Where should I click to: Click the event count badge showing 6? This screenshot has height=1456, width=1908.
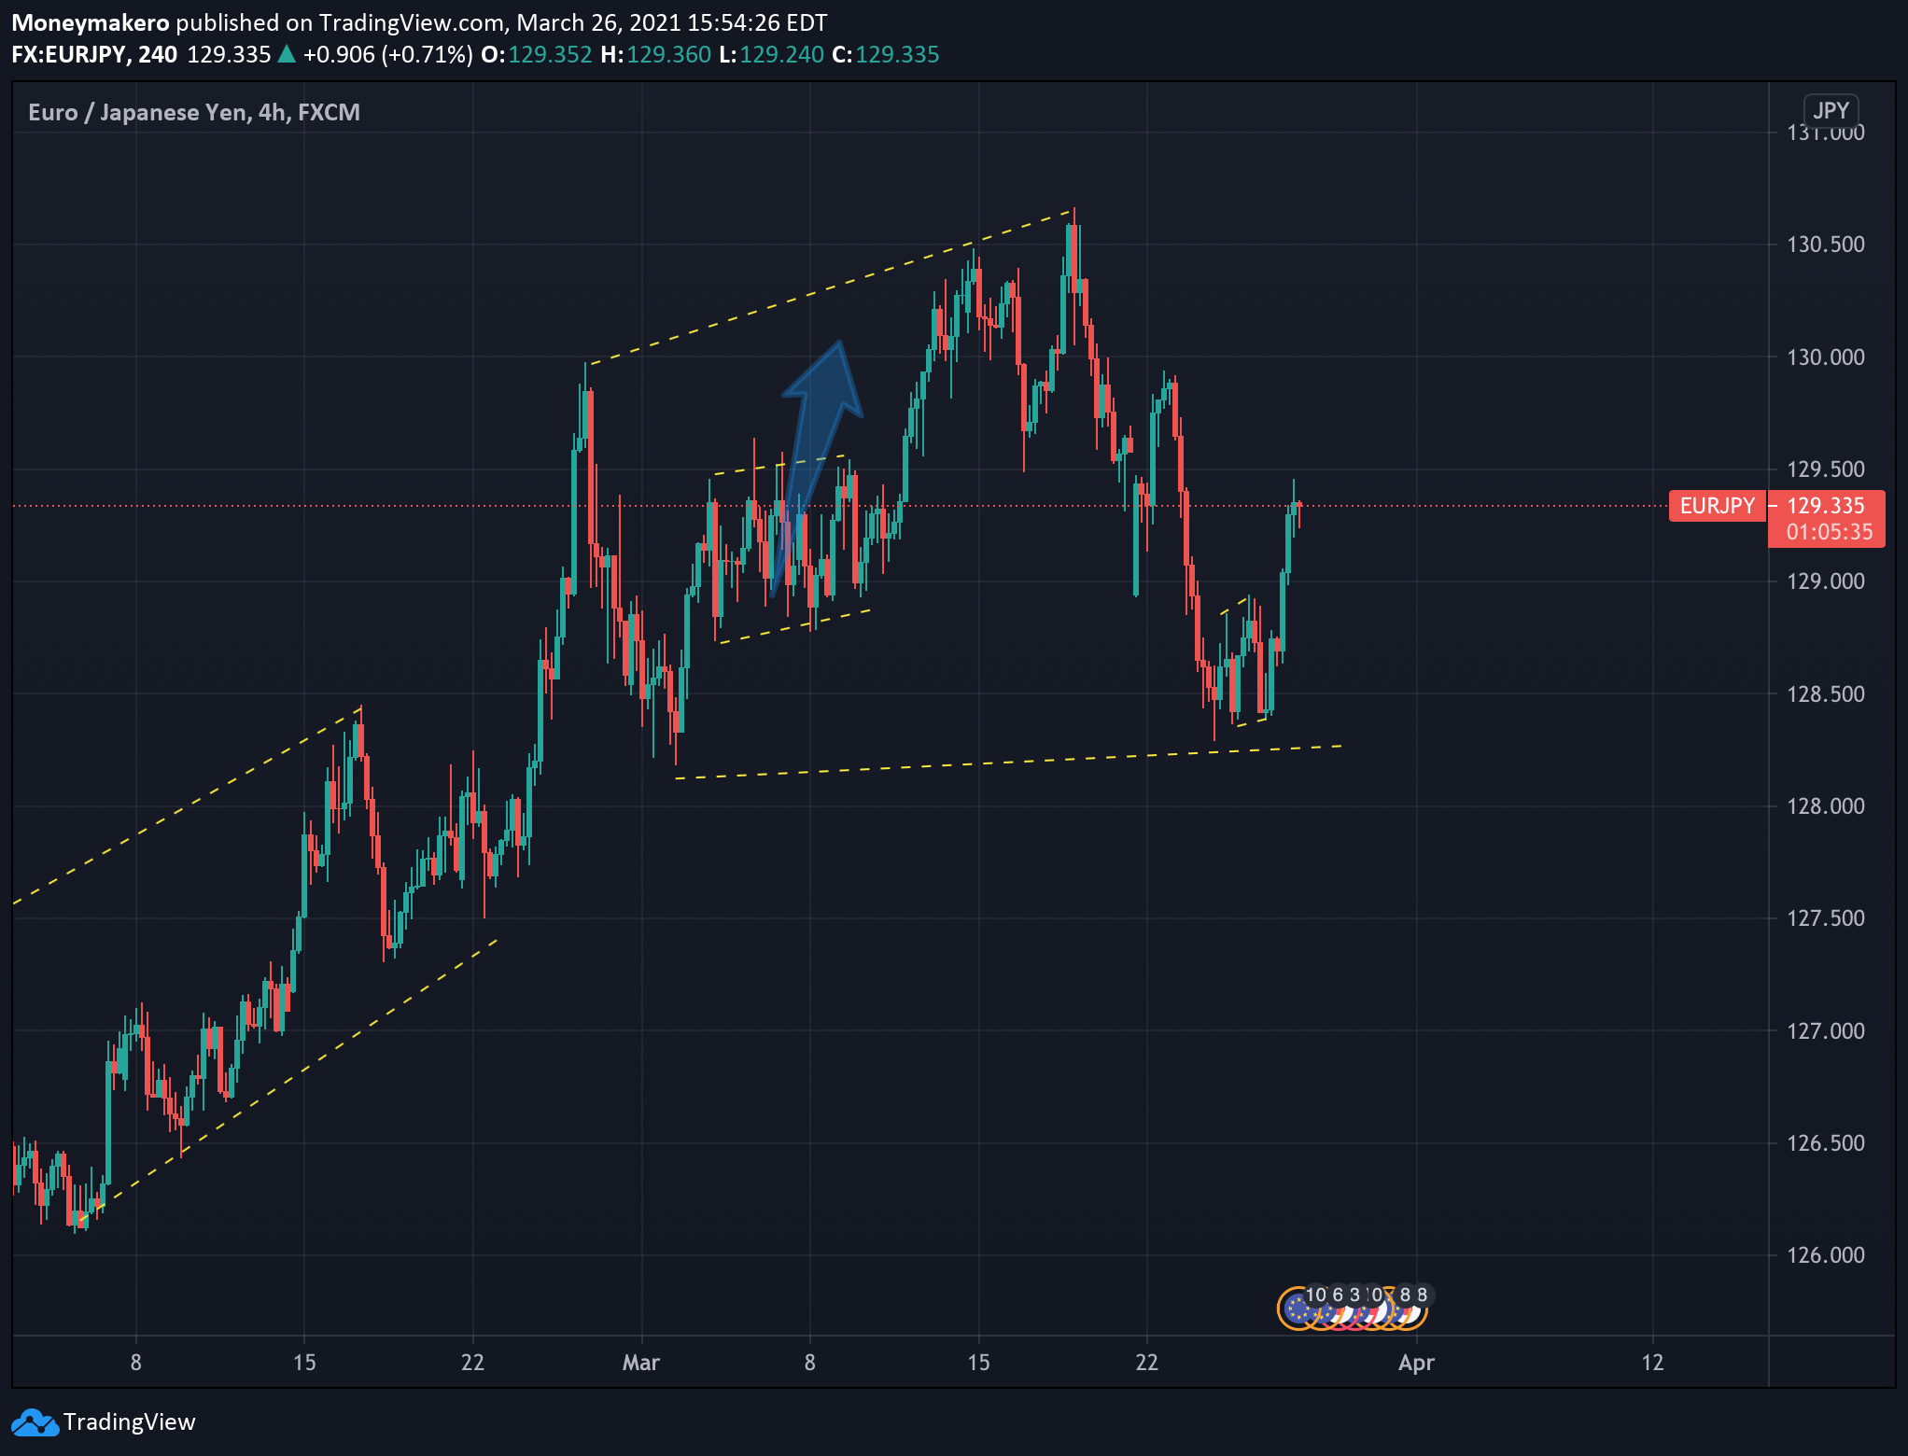[1337, 1295]
